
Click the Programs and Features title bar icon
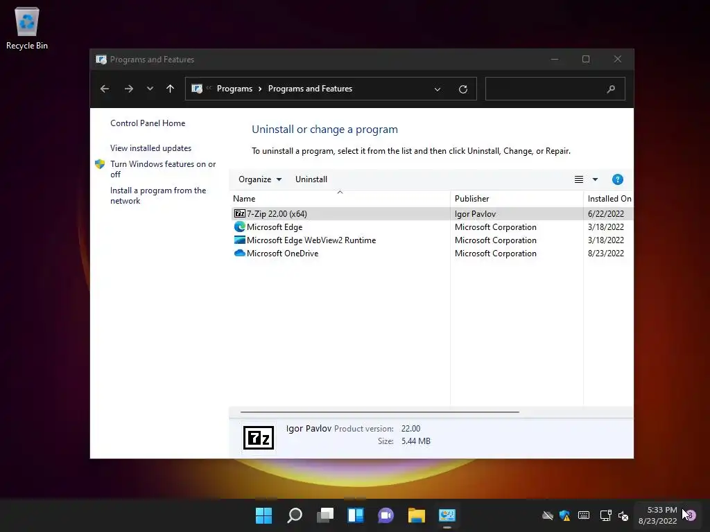pyautogui.click(x=101, y=60)
